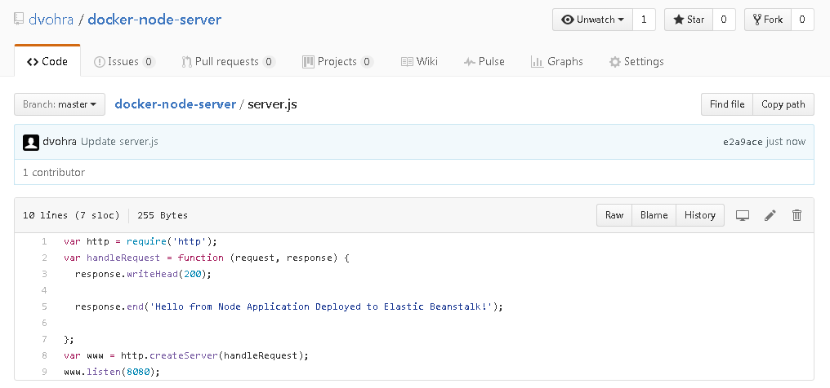The height and width of the screenshot is (388, 830).
Task: Click the '10 lines (7 sloc)' text
Action: tap(71, 215)
